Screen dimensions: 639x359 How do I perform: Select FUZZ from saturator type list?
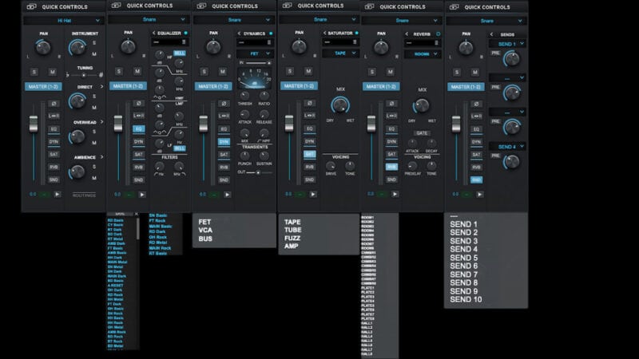pos(292,238)
